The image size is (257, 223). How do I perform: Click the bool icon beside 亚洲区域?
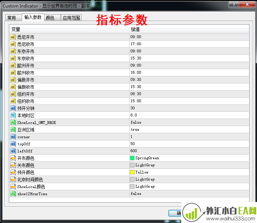pos(13,130)
